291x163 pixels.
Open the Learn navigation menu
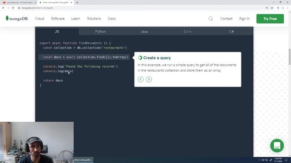(76, 19)
